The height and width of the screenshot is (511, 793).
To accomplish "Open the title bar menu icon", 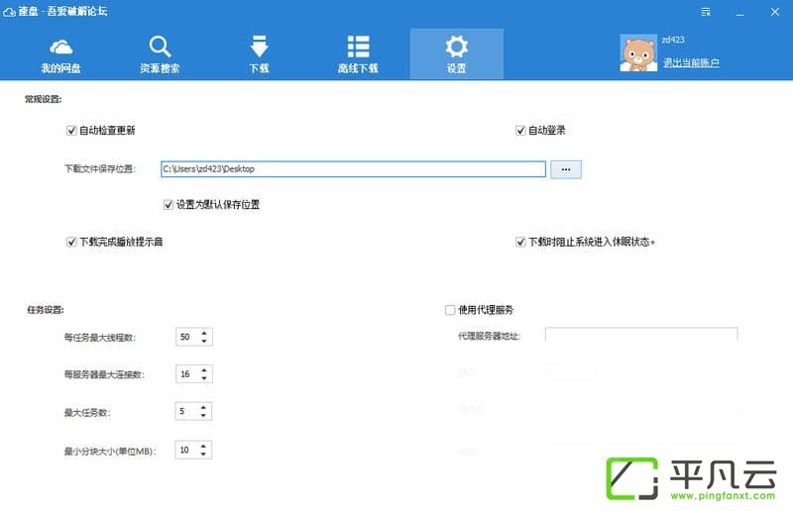I will (706, 12).
